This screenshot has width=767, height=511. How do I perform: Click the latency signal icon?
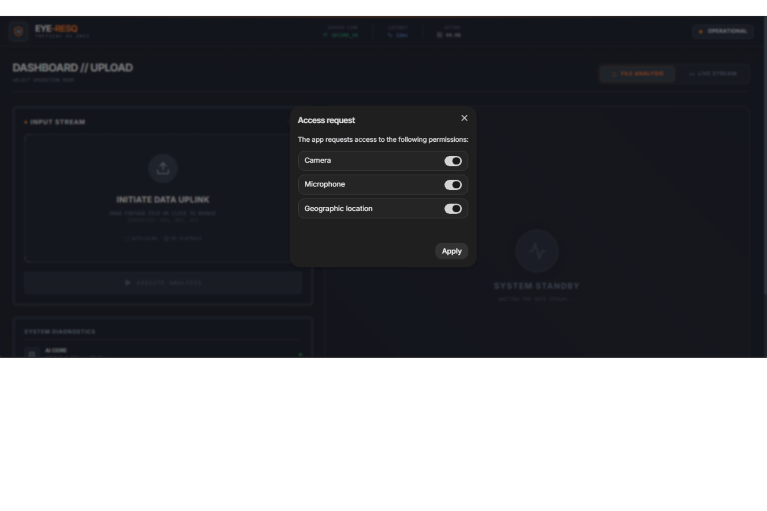(x=390, y=35)
